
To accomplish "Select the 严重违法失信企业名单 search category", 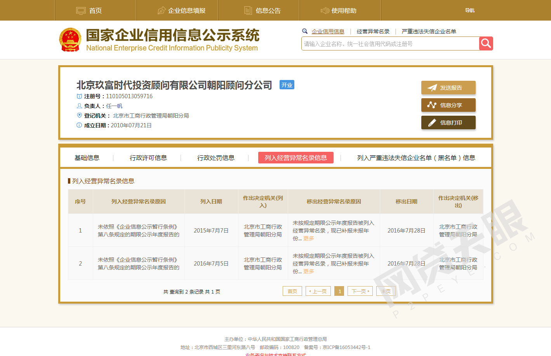I will (x=429, y=31).
